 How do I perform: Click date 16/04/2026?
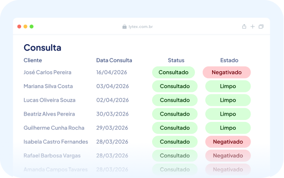coord(112,72)
